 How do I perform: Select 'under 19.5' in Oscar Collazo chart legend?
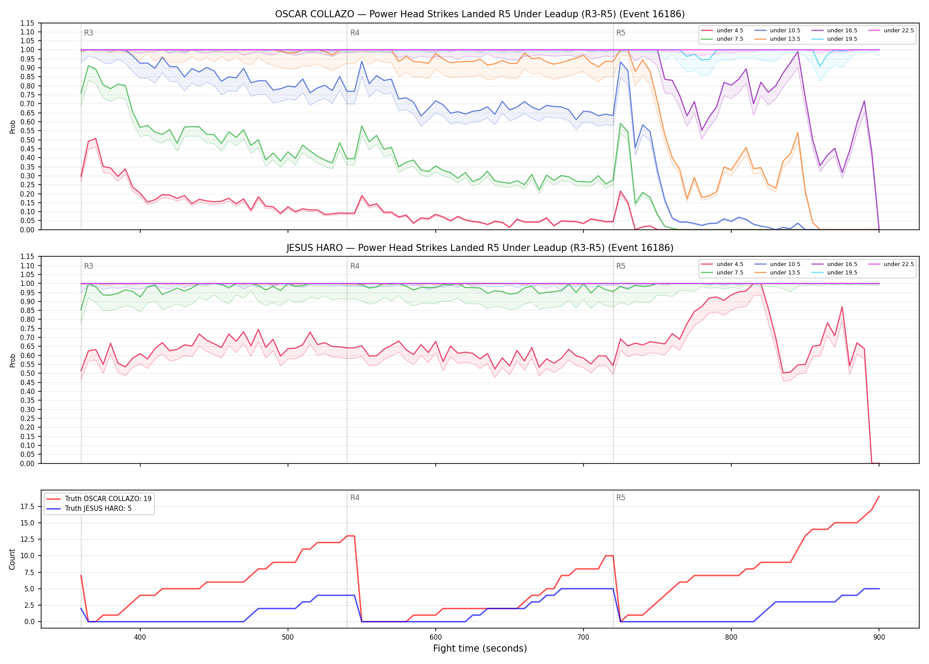(x=835, y=39)
